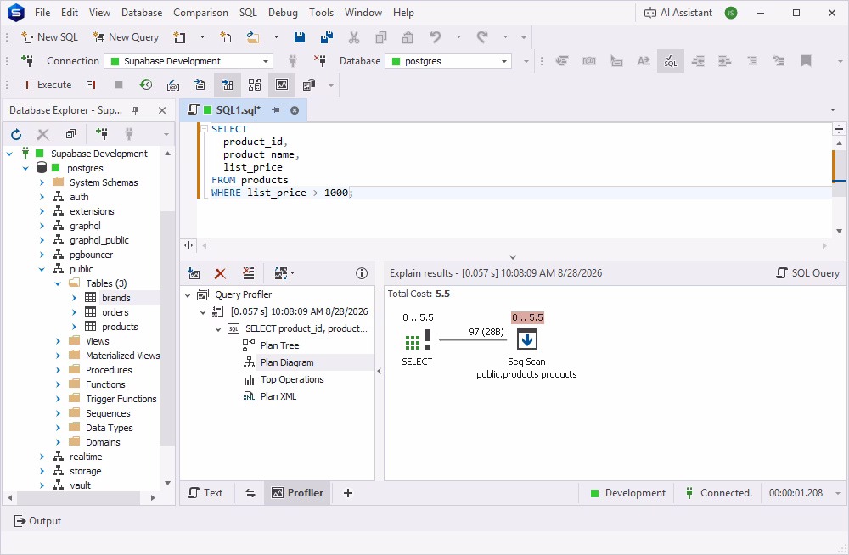This screenshot has width=849, height=555.
Task: Select Top Operations in profiler tree
Action: 292,379
